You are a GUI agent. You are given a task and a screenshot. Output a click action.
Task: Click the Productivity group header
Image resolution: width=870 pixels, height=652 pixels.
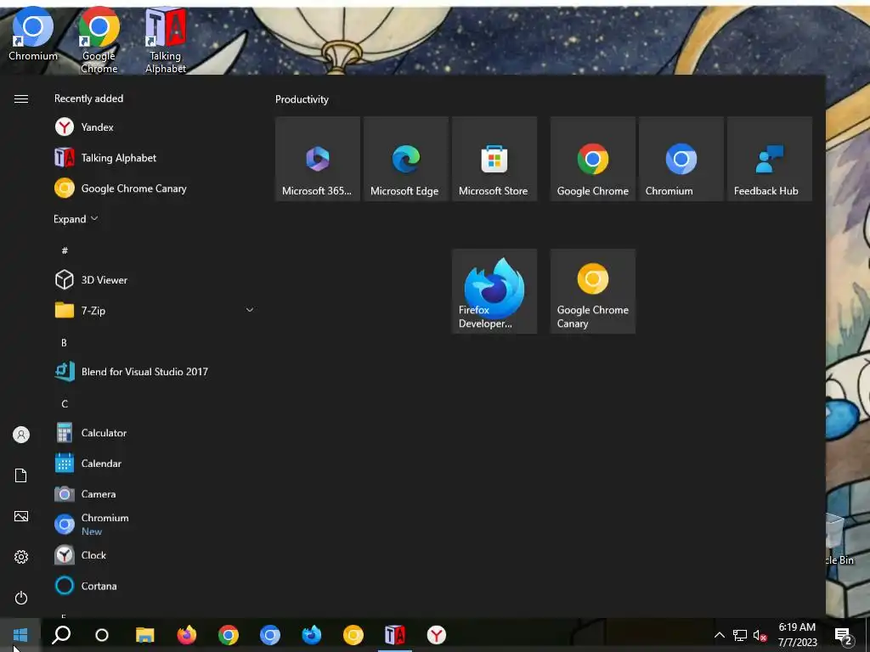click(x=302, y=99)
